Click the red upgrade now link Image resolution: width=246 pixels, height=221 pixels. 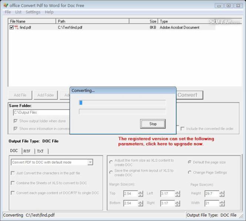pos(166,141)
